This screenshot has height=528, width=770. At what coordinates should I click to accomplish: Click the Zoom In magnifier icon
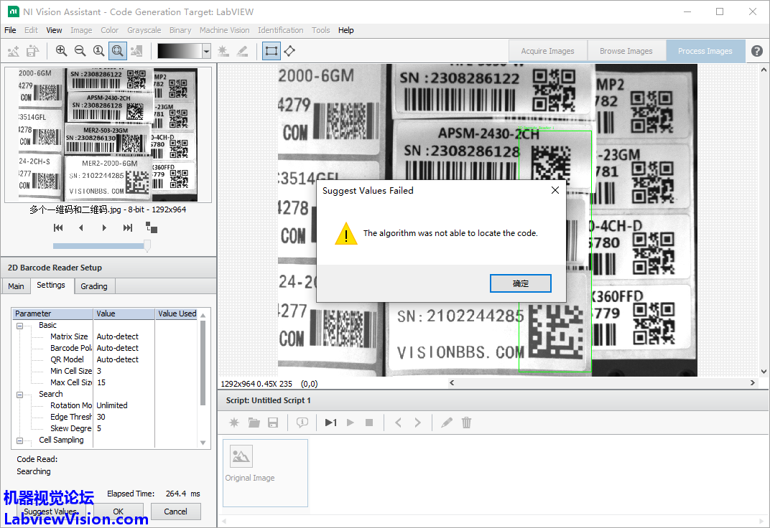(x=61, y=51)
